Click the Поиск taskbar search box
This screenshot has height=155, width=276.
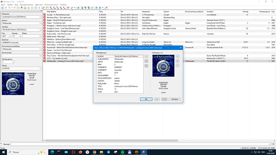(27, 152)
